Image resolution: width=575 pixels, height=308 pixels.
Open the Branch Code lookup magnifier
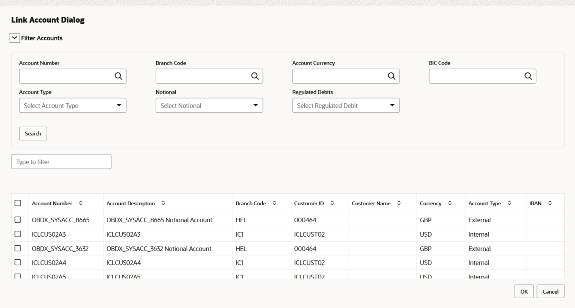click(x=255, y=76)
